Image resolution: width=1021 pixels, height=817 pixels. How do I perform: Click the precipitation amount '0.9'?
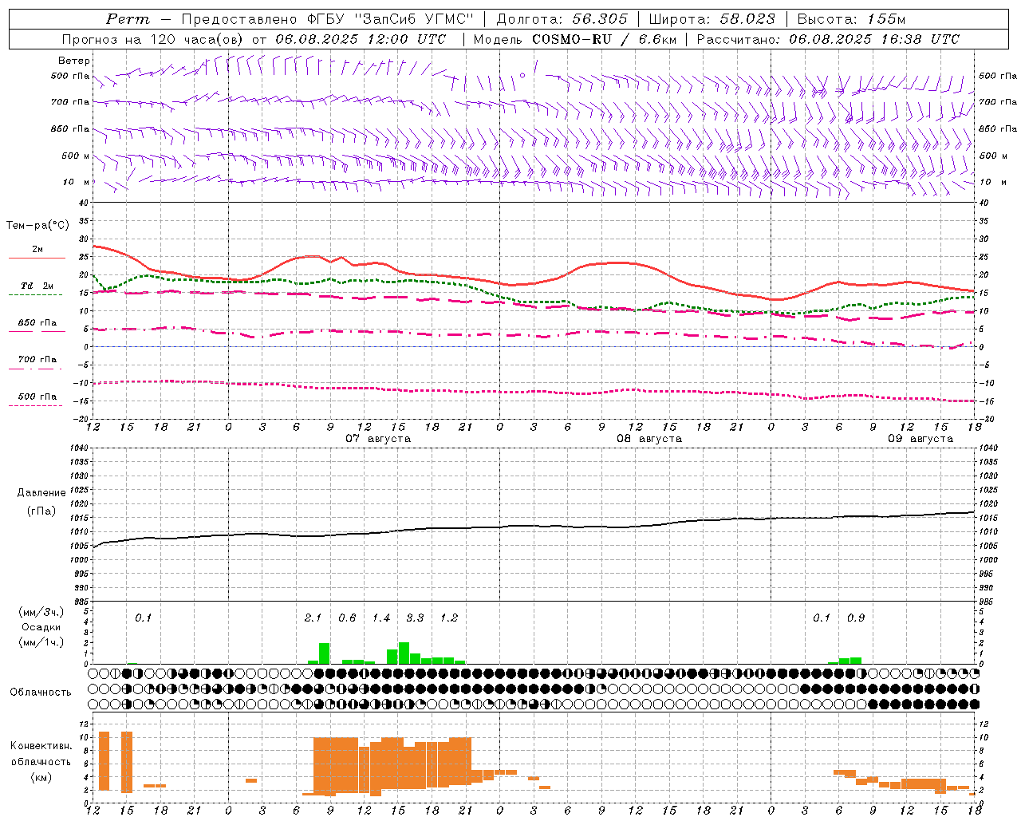point(856,618)
